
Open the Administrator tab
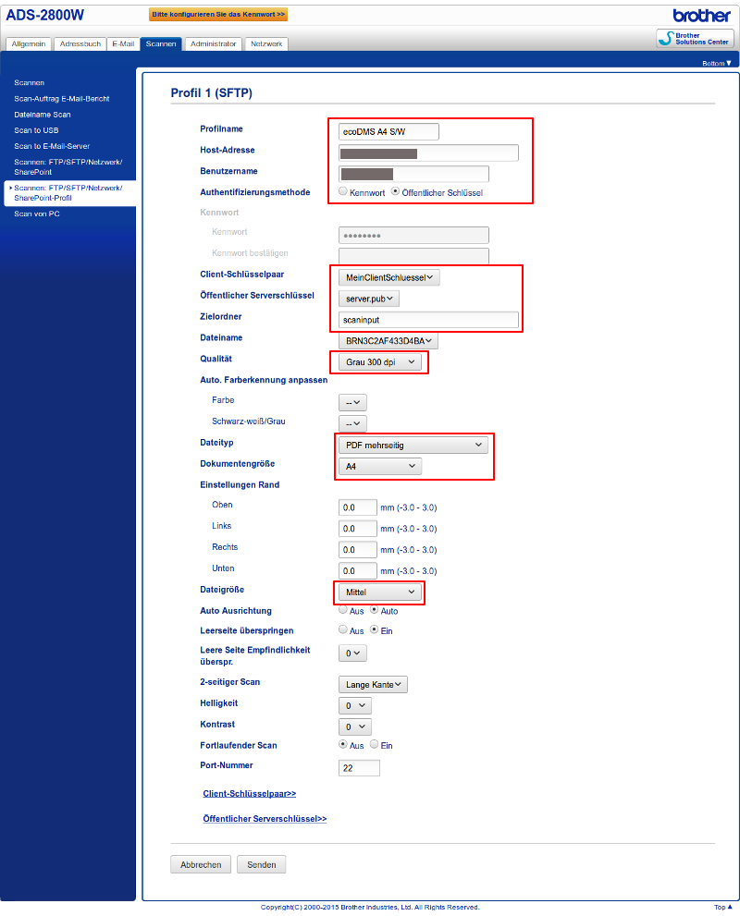(214, 43)
